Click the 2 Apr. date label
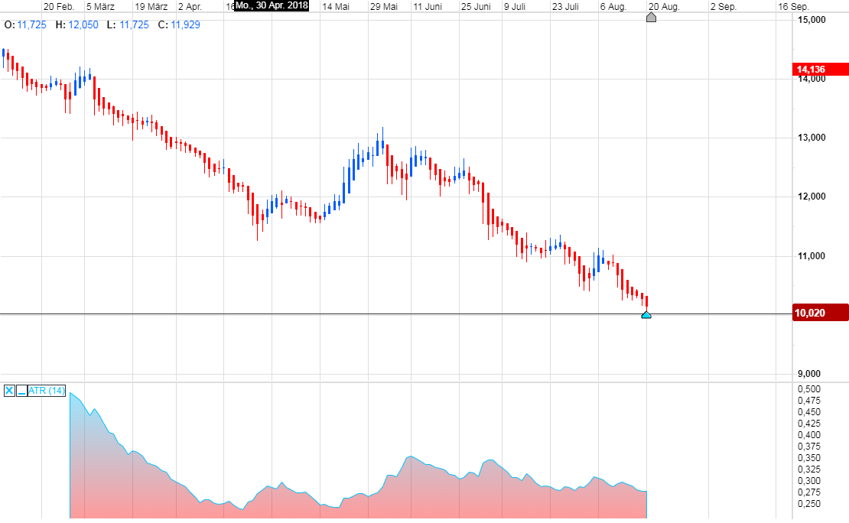The height and width of the screenshot is (523, 849). (190, 7)
